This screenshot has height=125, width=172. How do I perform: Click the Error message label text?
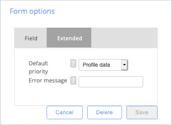click(48, 80)
